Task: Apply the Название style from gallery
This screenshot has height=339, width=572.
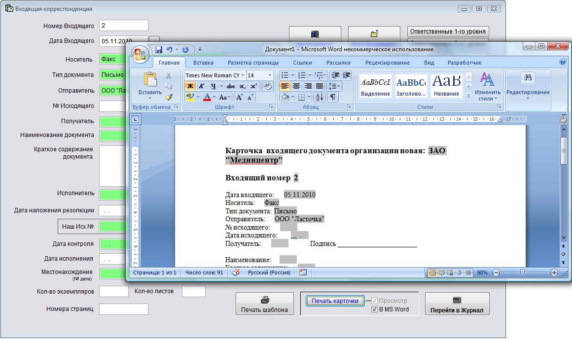Action: pos(447,85)
